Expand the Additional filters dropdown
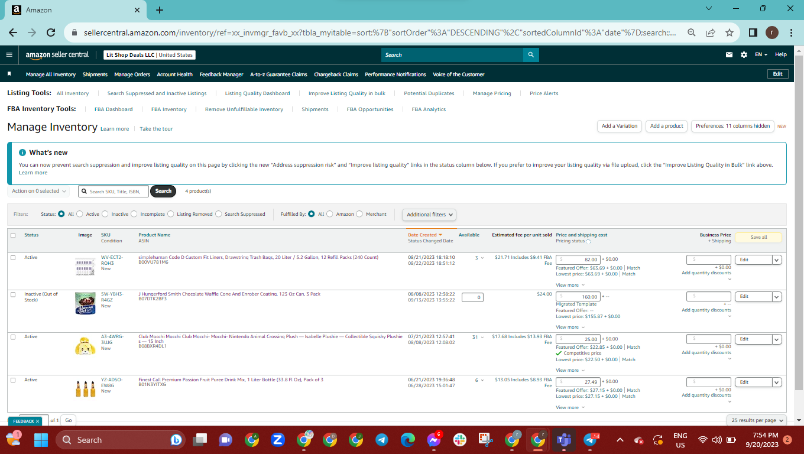This screenshot has width=804, height=454. (430, 215)
